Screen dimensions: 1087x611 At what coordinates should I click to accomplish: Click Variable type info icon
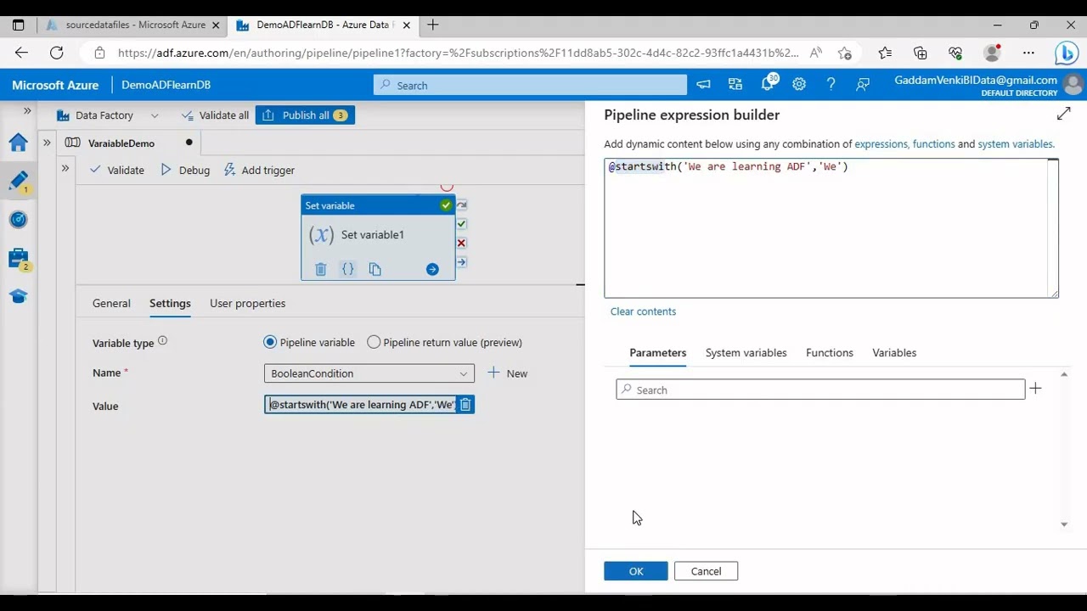click(x=162, y=341)
